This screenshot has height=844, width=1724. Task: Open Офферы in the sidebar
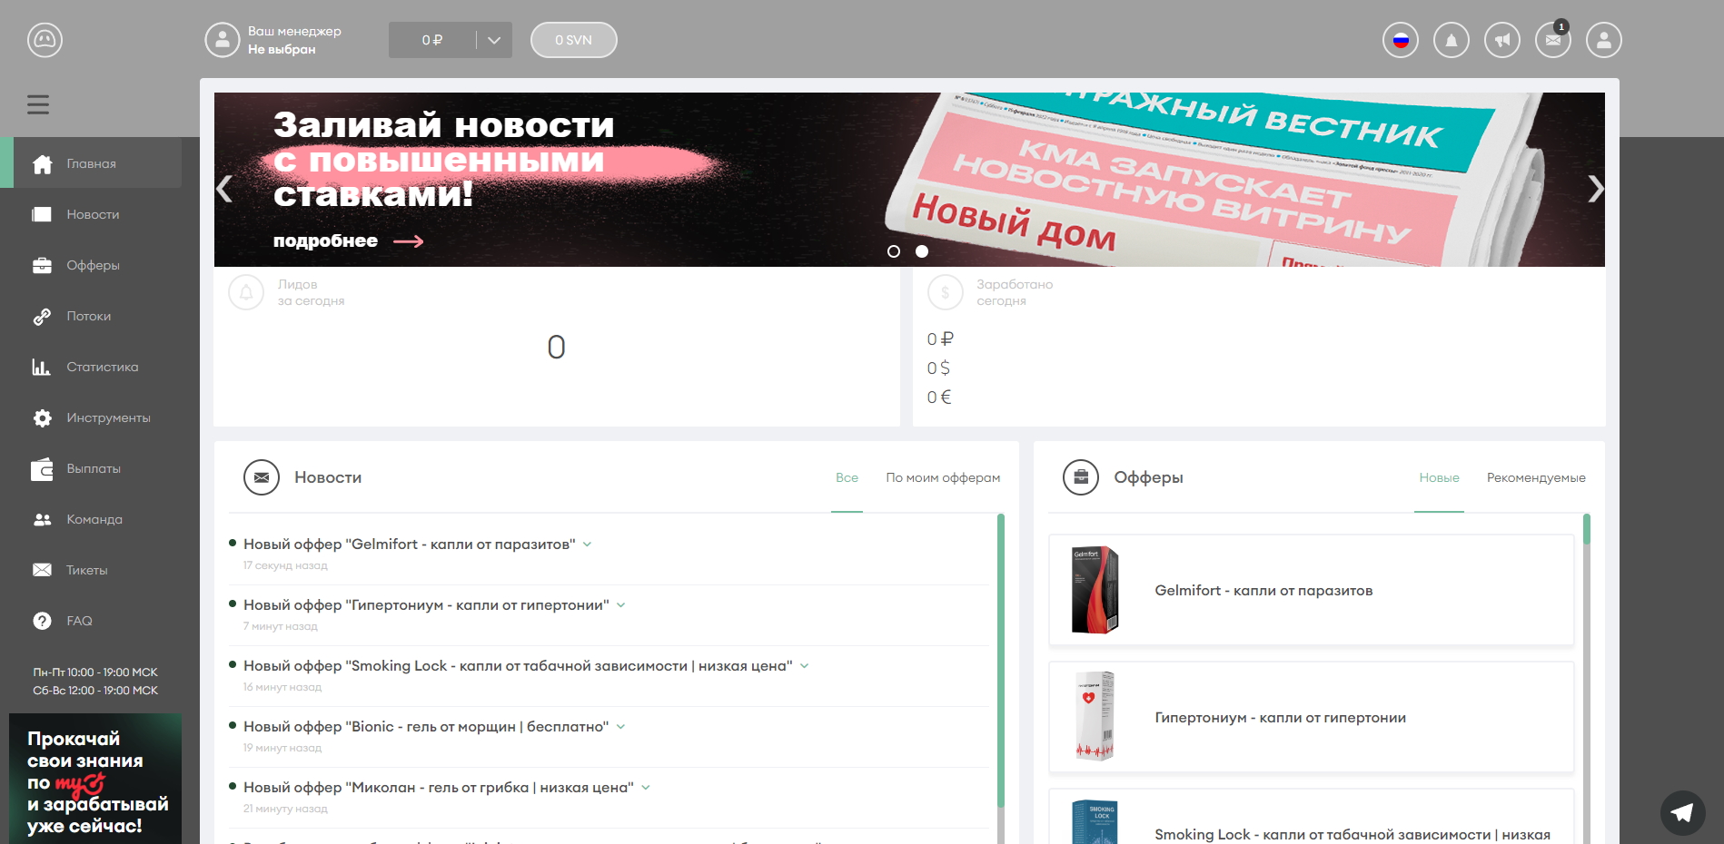coord(91,265)
